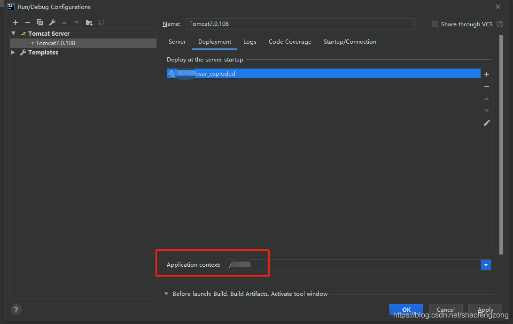Sort configurations alphabetically

point(101,23)
